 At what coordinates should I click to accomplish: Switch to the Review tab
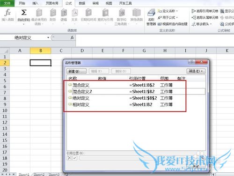(95, 3)
